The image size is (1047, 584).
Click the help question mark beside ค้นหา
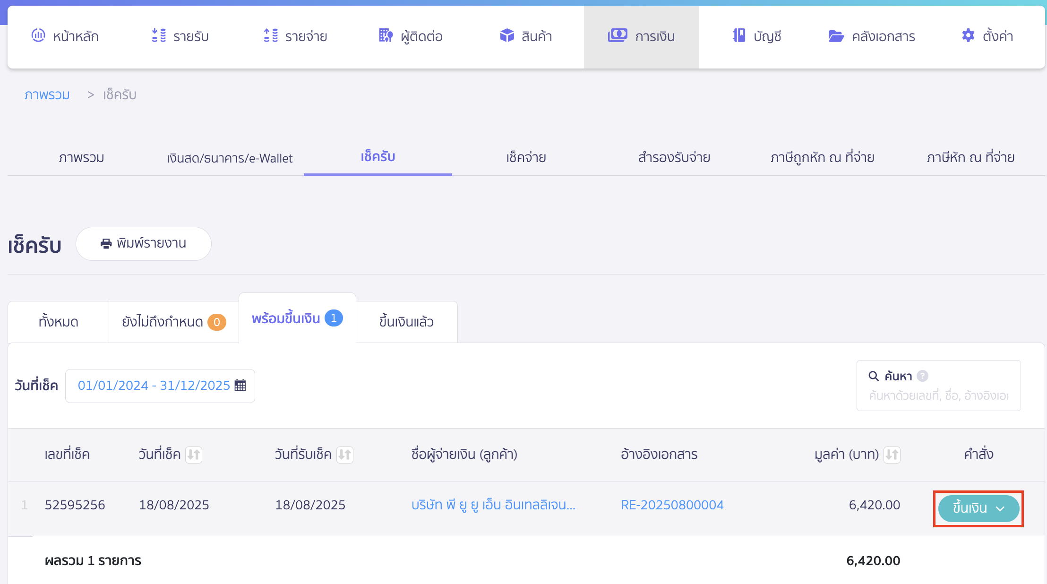click(x=922, y=376)
